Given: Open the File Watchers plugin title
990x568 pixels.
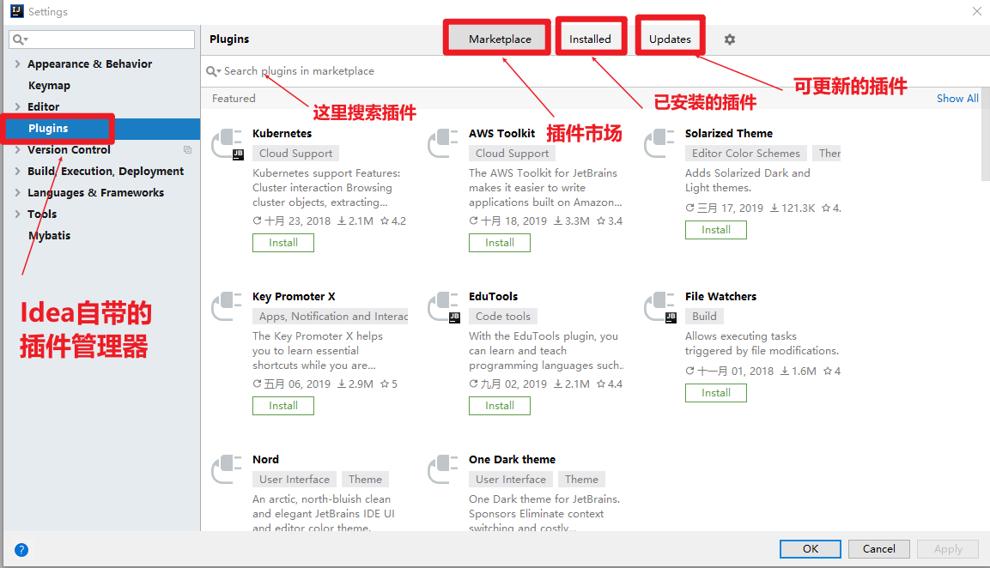Looking at the screenshot, I should (x=720, y=297).
